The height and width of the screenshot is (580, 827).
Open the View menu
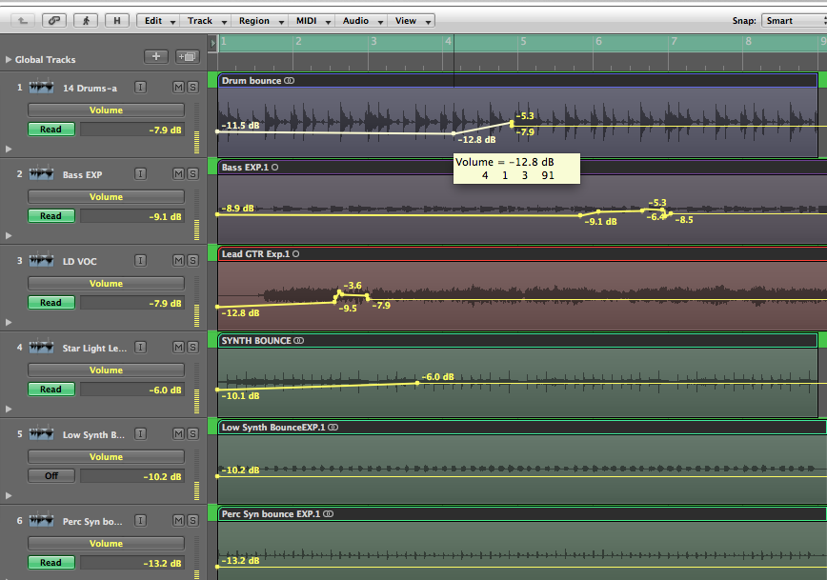pos(412,21)
